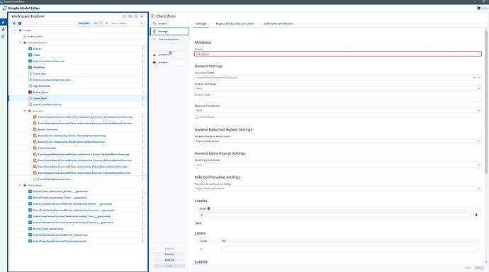Close the Workspace Explorer panel
Image resolution: width=489 pixels, height=272 pixels.
point(142,16)
